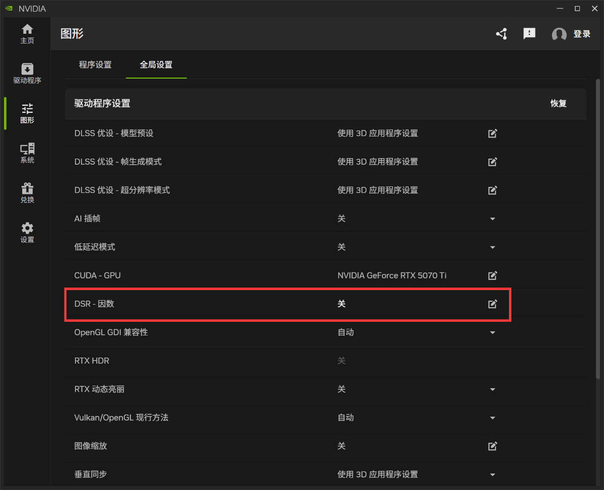The height and width of the screenshot is (490, 604).
Task: Click 使用 3D 应用程序设置 value of 帧生成模式
Action: point(377,162)
